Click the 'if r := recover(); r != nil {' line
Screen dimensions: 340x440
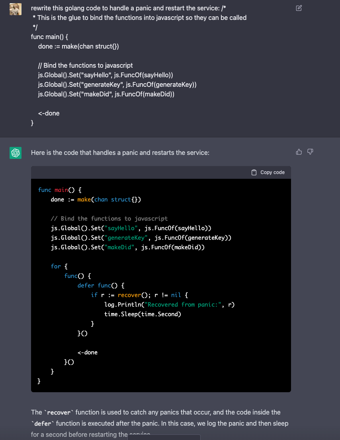click(139, 295)
